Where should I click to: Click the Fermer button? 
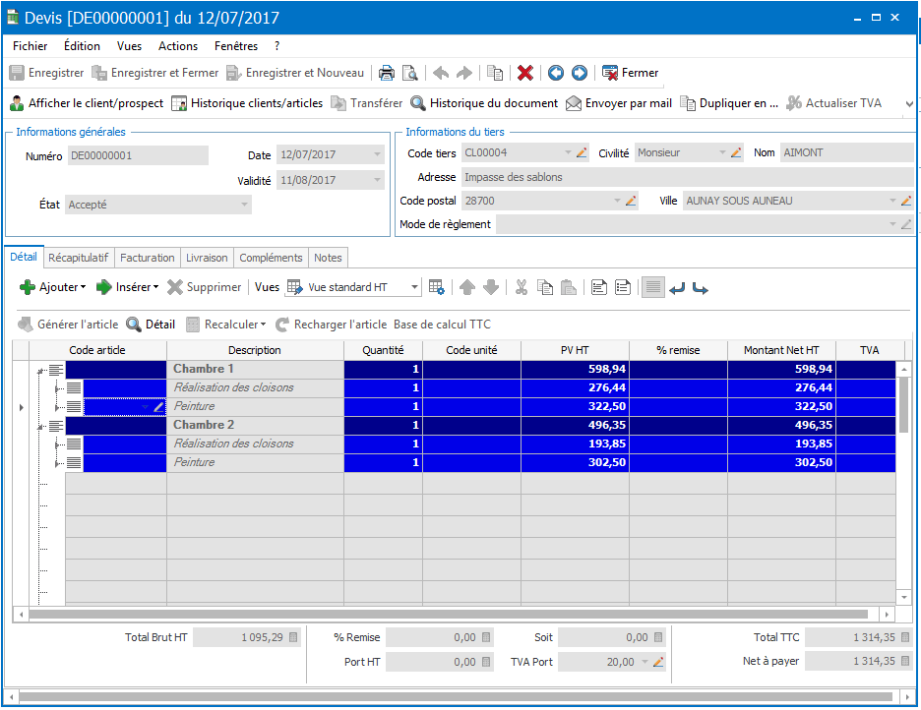pos(631,73)
